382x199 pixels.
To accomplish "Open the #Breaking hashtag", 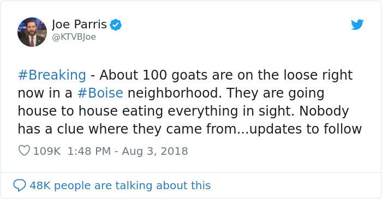I will pos(52,75).
